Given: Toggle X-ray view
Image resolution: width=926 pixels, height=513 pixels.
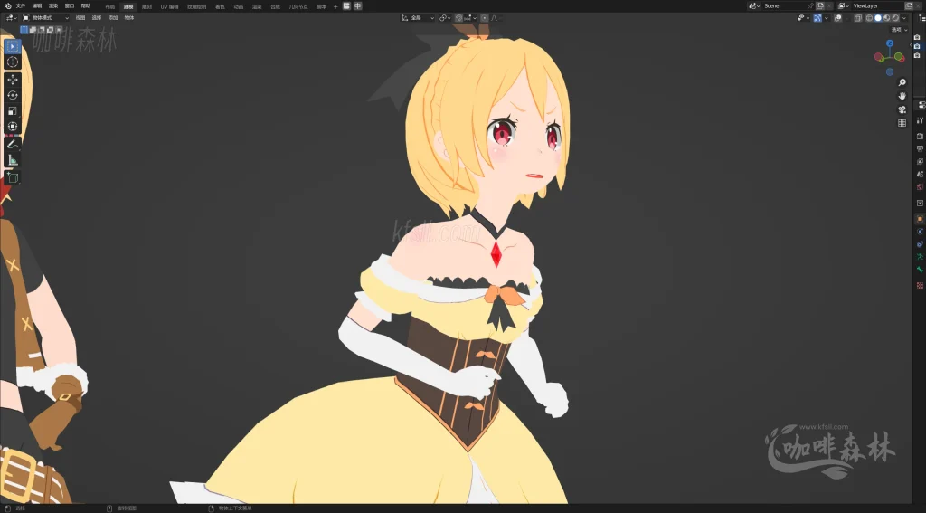Looking at the screenshot, I should click(x=857, y=18).
